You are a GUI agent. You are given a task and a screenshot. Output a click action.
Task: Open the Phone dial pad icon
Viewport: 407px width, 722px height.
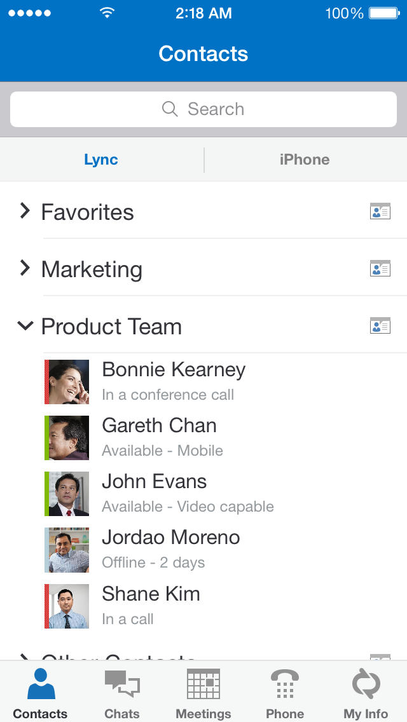(x=285, y=685)
